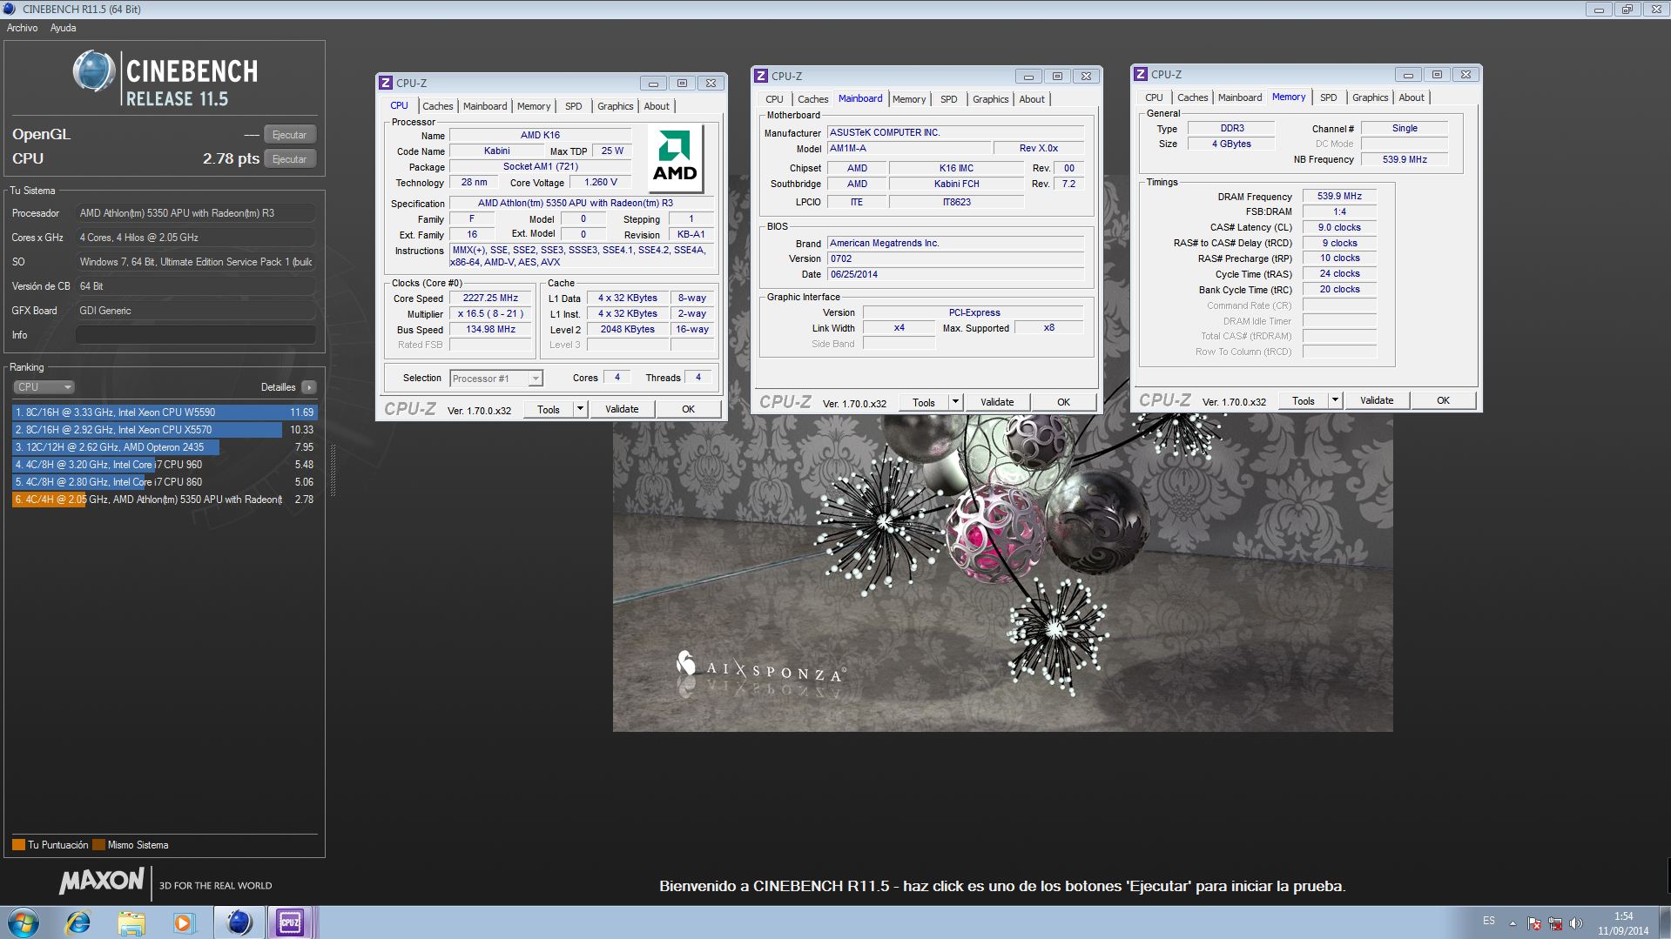Click CPU-Z title icon in Mainboard window
The image size is (1671, 939).
[x=761, y=76]
